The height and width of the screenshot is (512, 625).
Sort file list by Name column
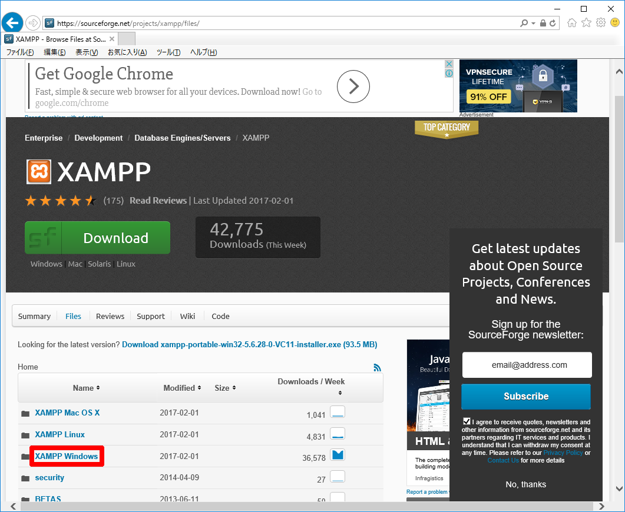coord(86,388)
